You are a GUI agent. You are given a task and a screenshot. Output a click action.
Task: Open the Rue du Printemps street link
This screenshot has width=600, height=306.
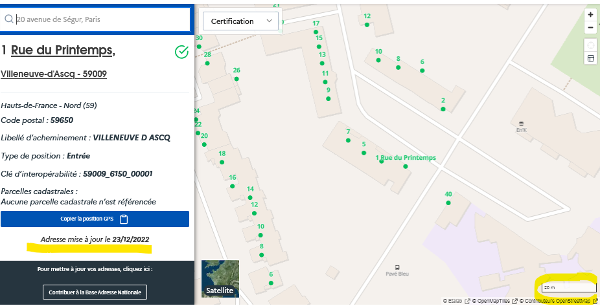pyautogui.click(x=63, y=50)
